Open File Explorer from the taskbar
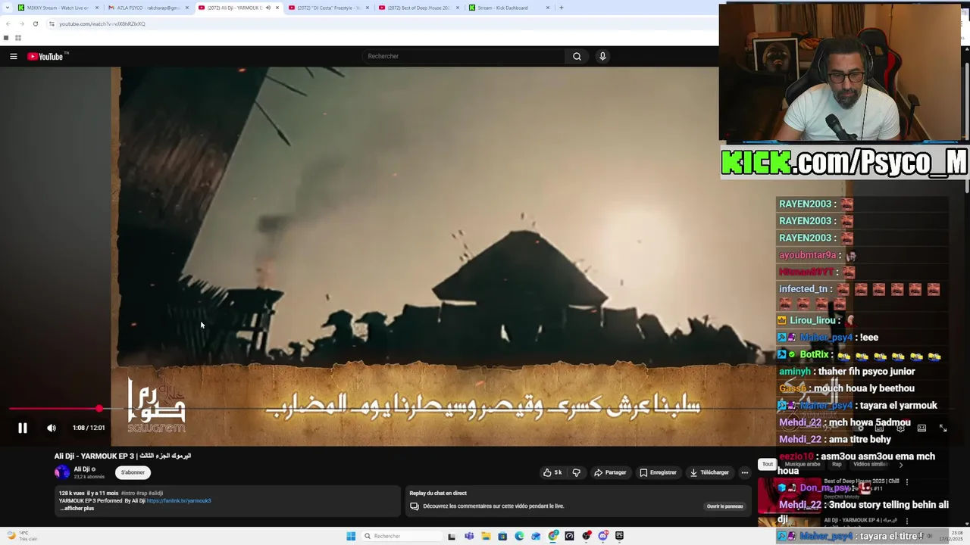 click(x=486, y=536)
